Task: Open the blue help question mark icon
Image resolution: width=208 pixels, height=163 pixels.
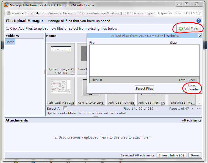Action: pos(198,21)
